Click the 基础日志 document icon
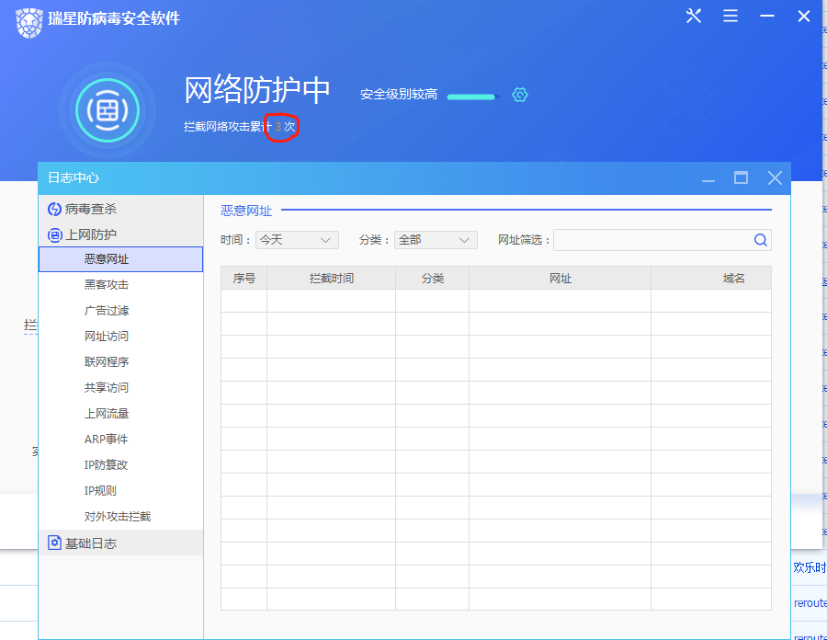 coord(54,543)
